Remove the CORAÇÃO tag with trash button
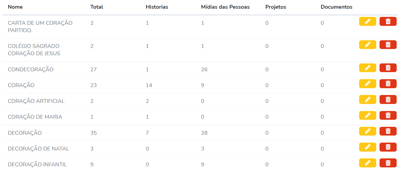This screenshot has height=172, width=404. (388, 84)
